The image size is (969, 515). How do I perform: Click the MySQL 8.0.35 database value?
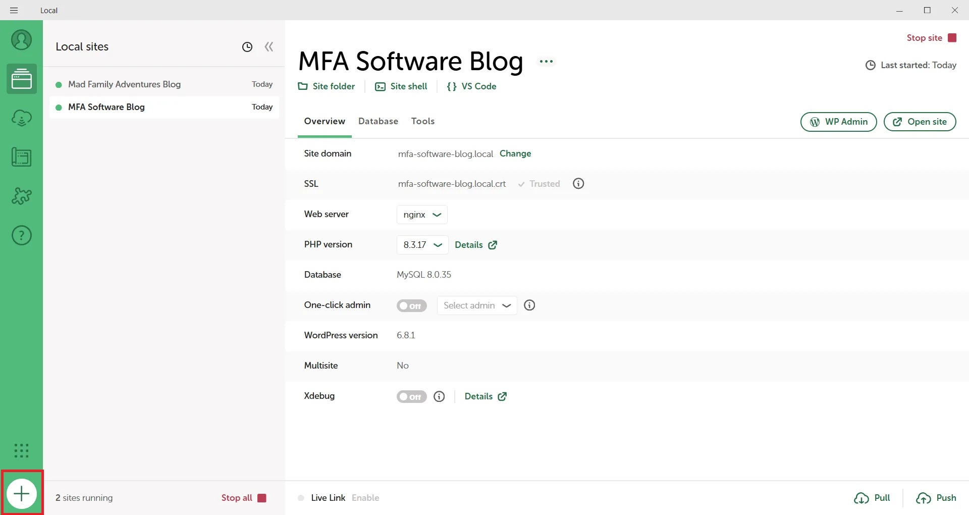(424, 275)
